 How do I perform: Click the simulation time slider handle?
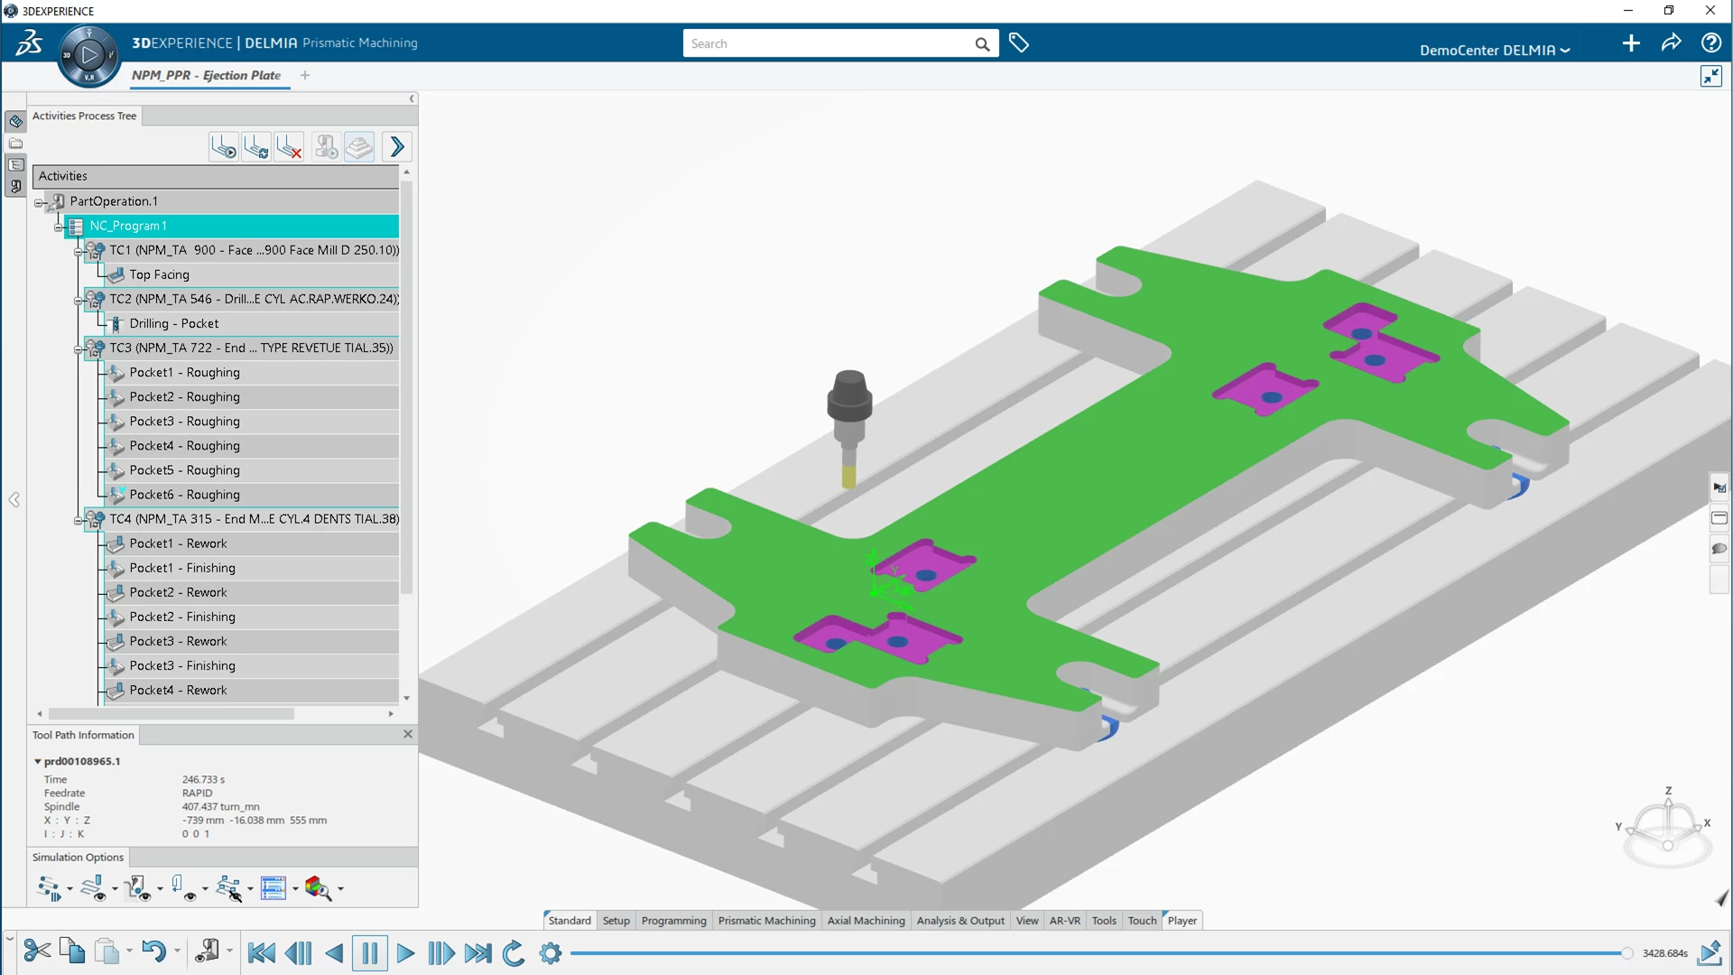pos(1626,953)
